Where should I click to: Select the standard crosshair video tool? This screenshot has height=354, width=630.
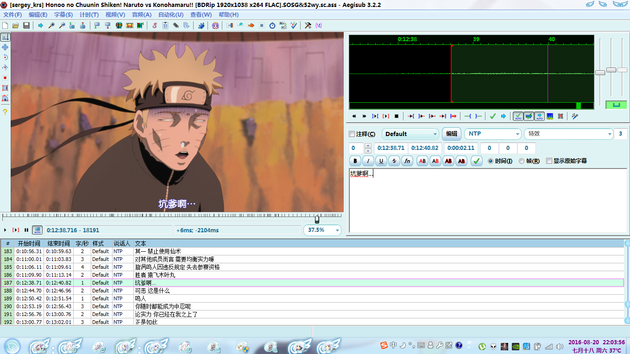(x=5, y=37)
